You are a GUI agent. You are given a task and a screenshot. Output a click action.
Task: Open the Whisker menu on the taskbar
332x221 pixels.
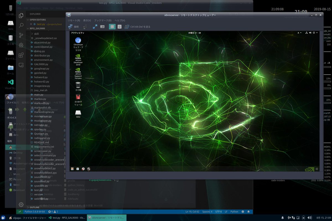pos(3,218)
